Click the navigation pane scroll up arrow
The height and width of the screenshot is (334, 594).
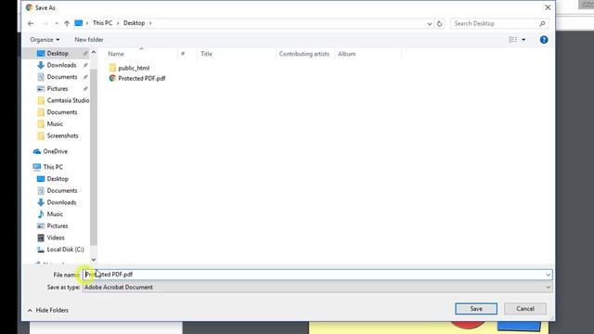click(94, 52)
